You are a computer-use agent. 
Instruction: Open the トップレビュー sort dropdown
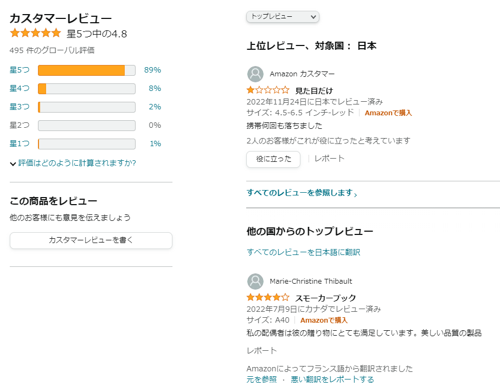click(283, 17)
